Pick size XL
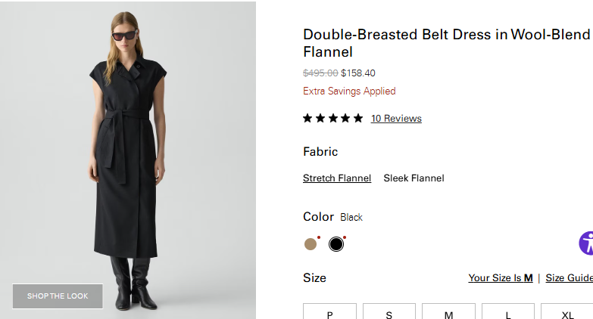The width and height of the screenshot is (593, 319). point(567,312)
